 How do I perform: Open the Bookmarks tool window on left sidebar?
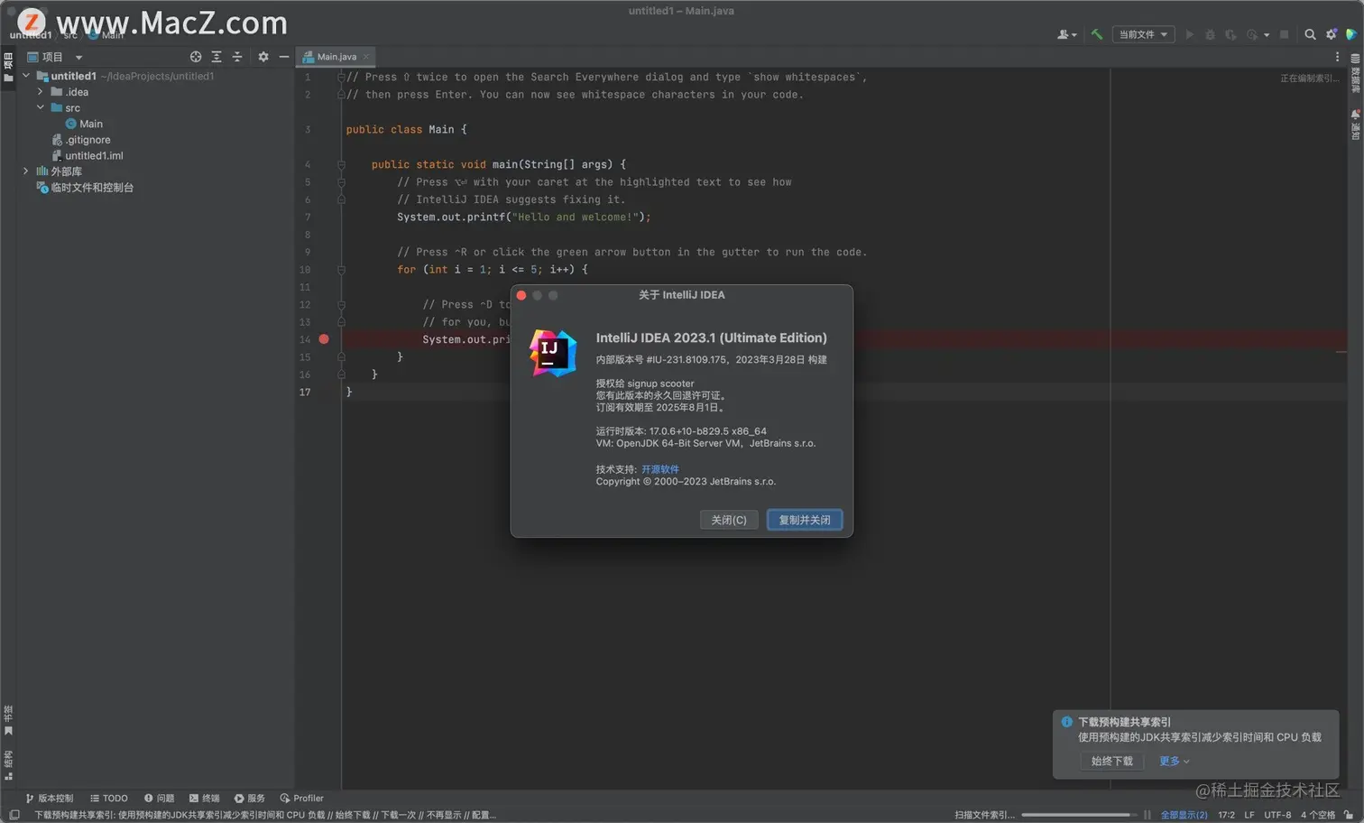coord(8,720)
